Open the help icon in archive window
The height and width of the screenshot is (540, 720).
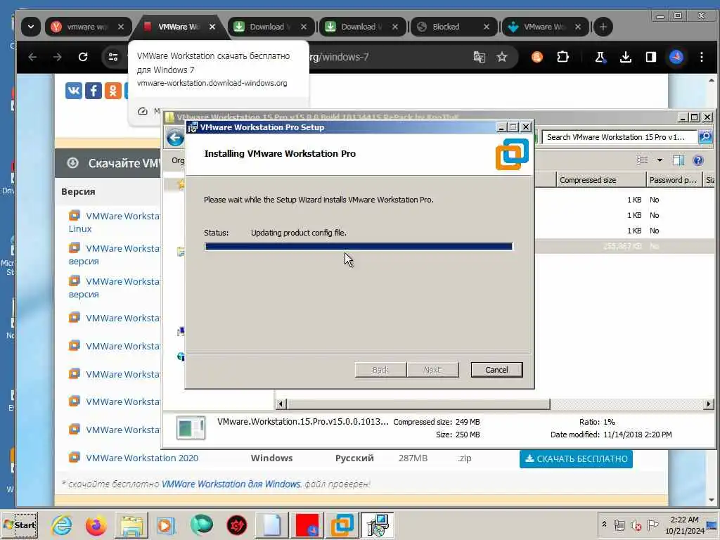(698, 160)
